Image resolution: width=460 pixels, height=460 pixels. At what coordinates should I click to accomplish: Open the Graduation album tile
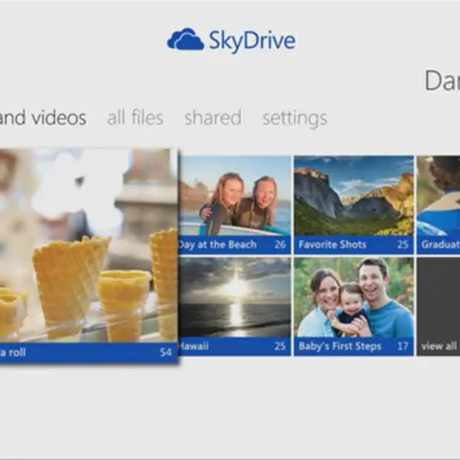pyautogui.click(x=438, y=205)
